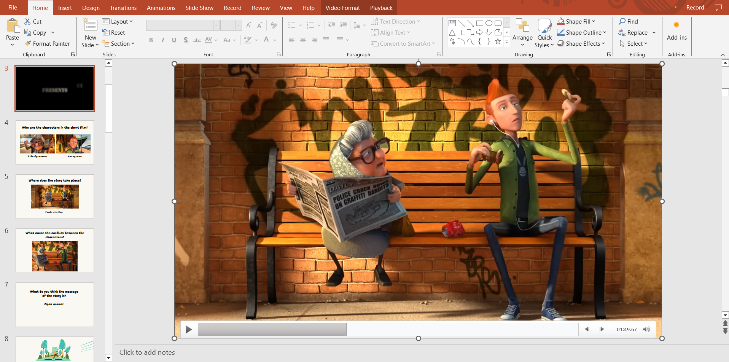Click the video progress seek bar

388,330
